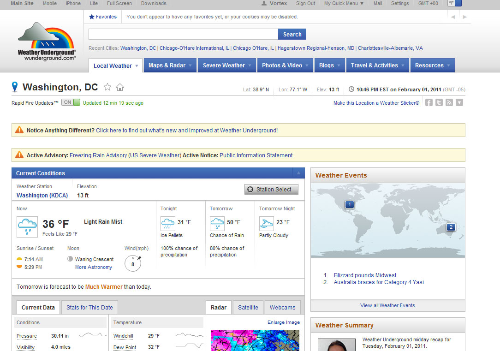Image resolution: width=500 pixels, height=351 pixels.
Task: Open the Mobile site link
Action: point(50,3)
